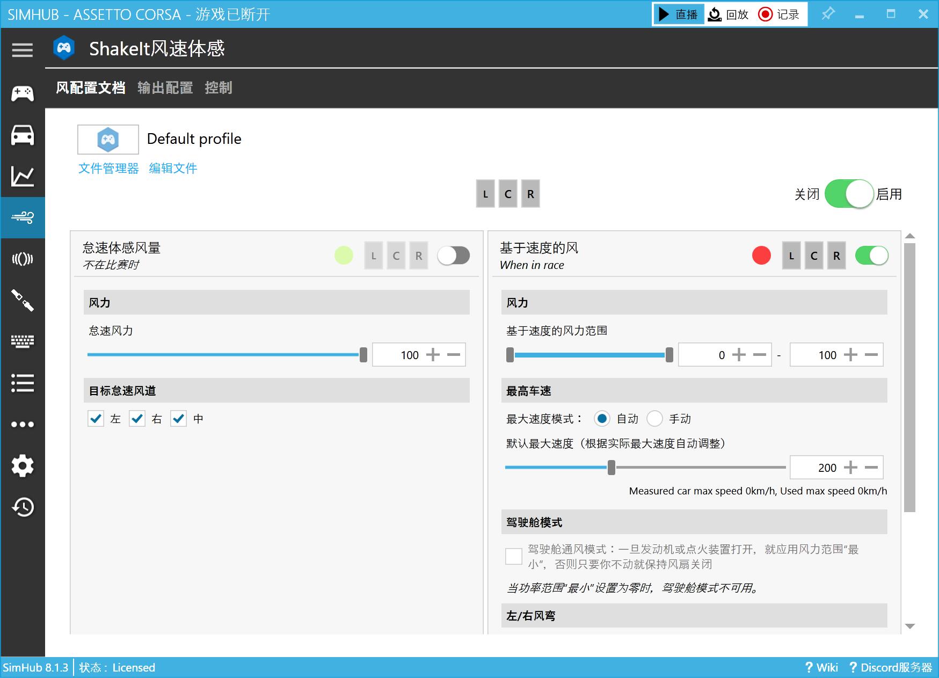
Task: Open the Discord服务器 link
Action: [x=891, y=667]
